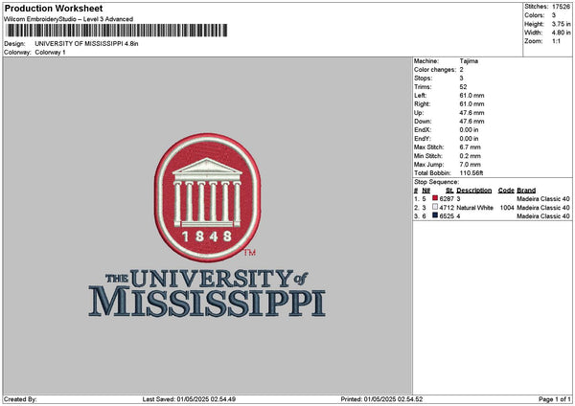Click the navy thread color swatch 6525
This screenshot has height=406, width=575.
point(435,215)
